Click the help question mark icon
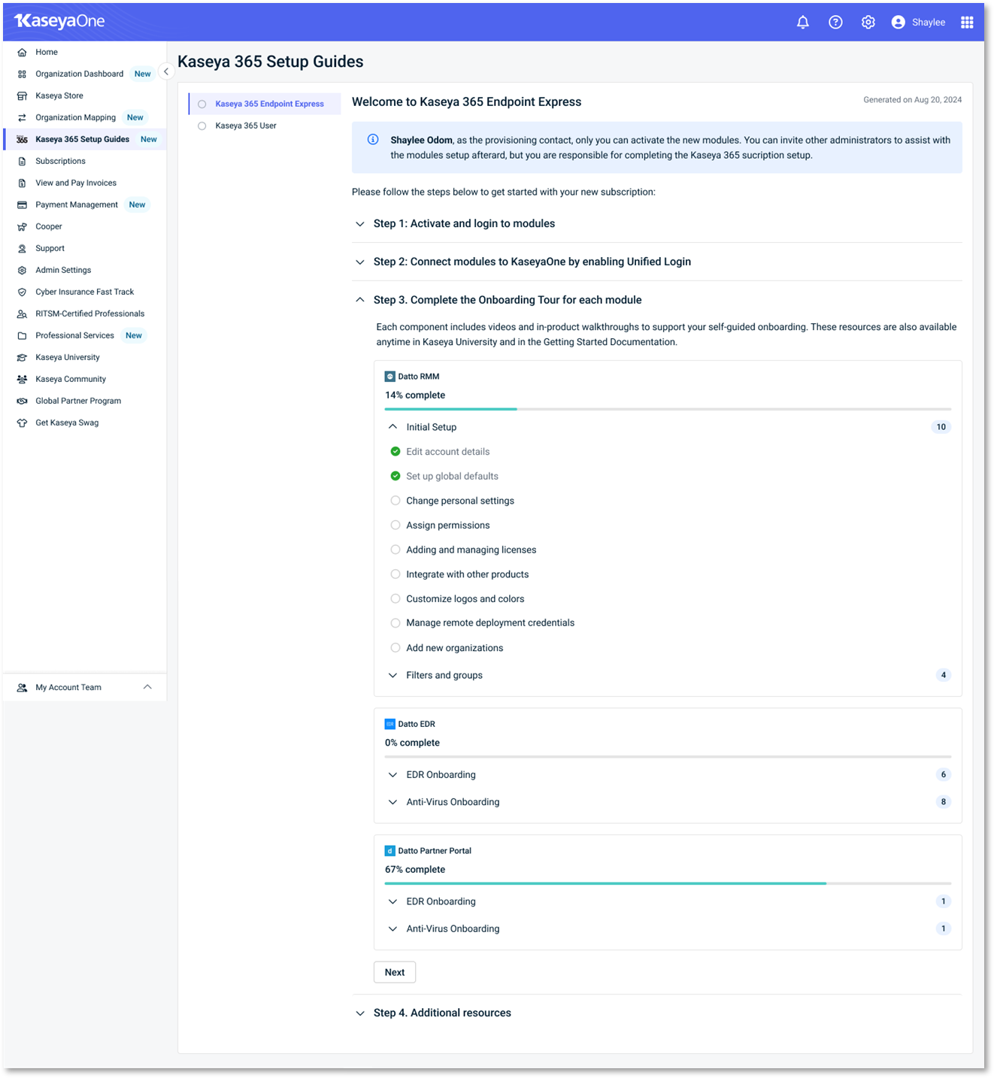This screenshot has height=1078, width=994. tap(835, 22)
